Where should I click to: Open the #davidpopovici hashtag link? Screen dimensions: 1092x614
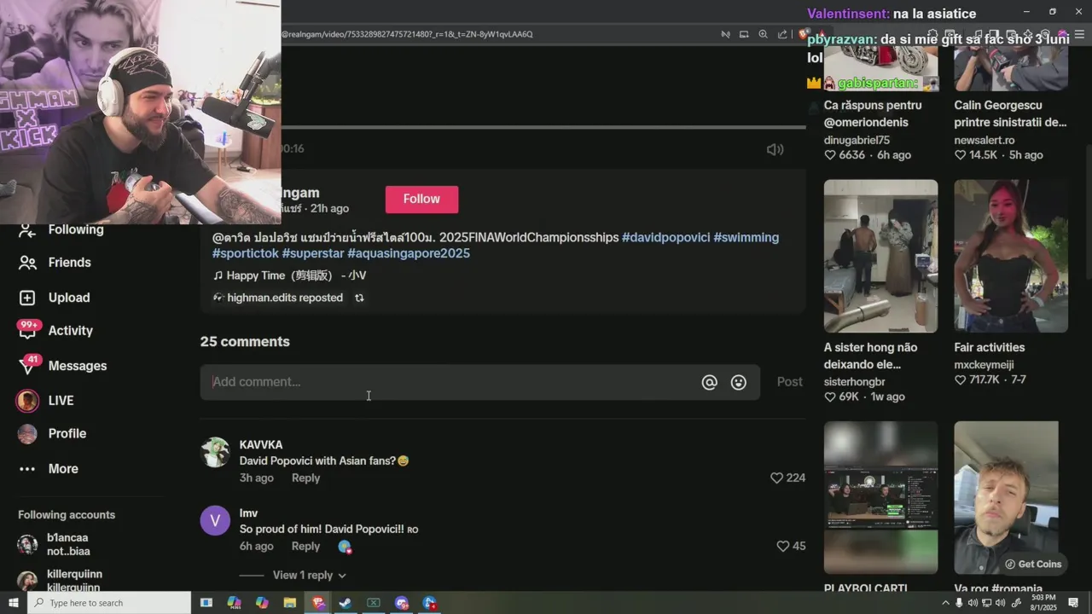pyautogui.click(x=665, y=237)
